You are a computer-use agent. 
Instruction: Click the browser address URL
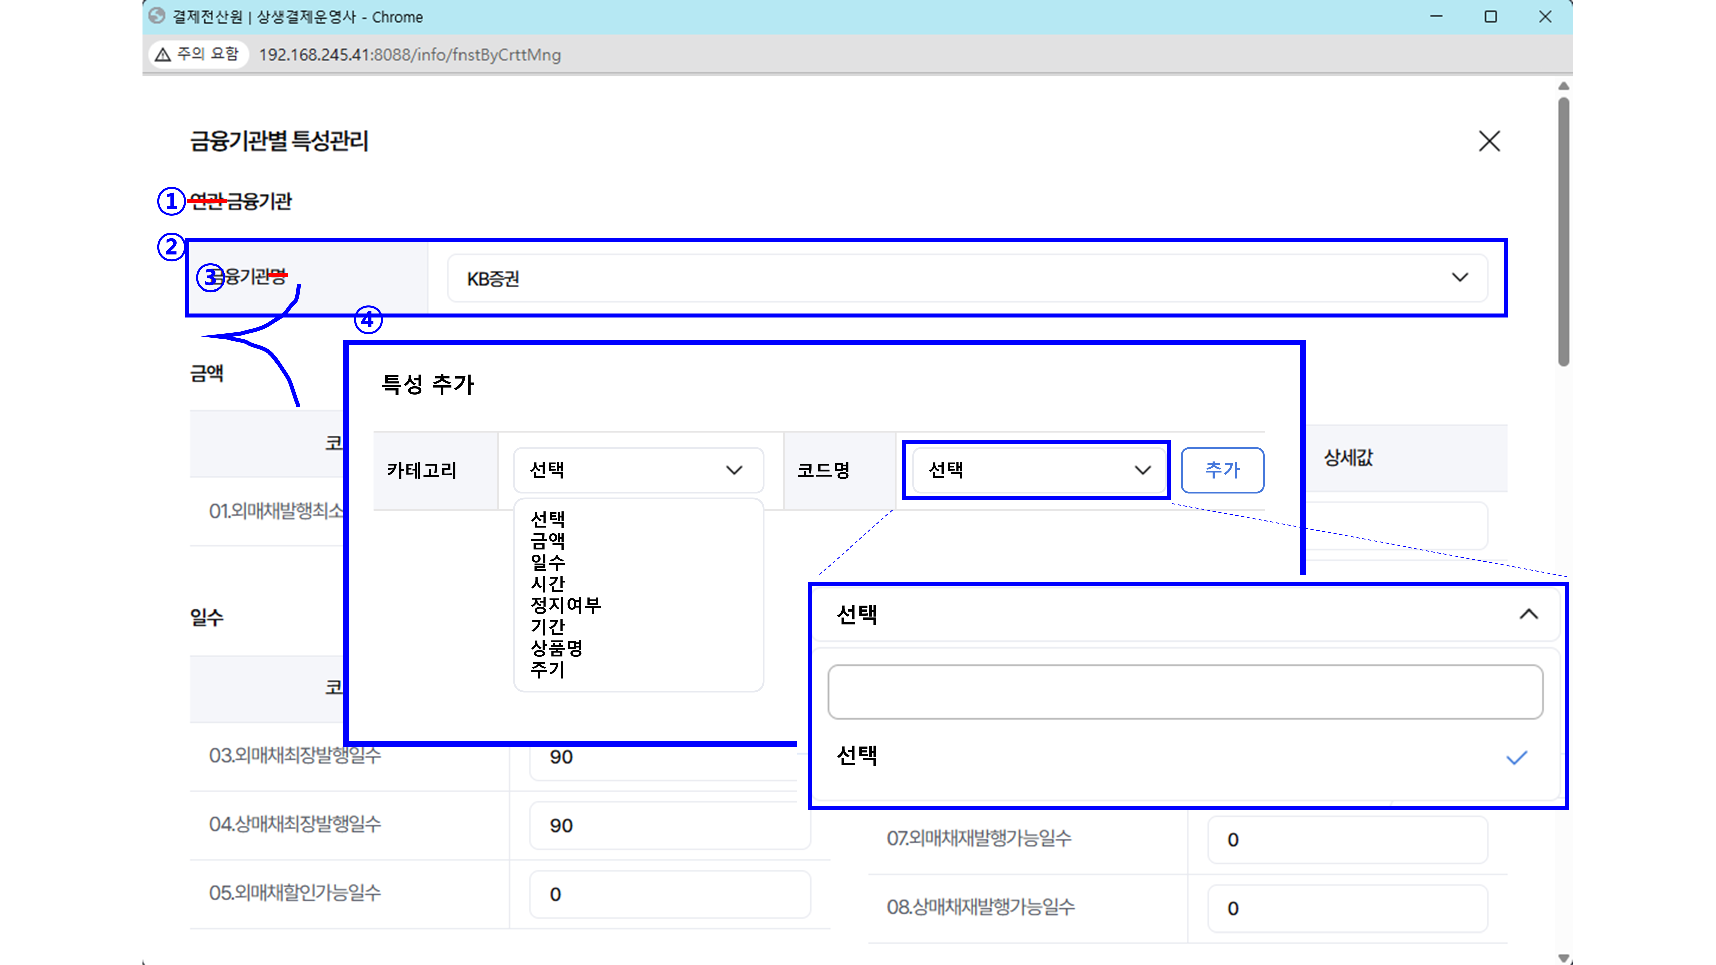point(410,55)
